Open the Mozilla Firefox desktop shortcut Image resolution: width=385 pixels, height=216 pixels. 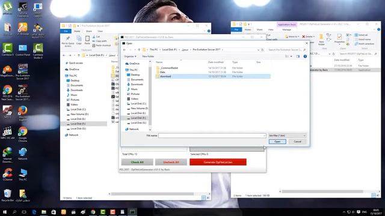(x=23, y=113)
